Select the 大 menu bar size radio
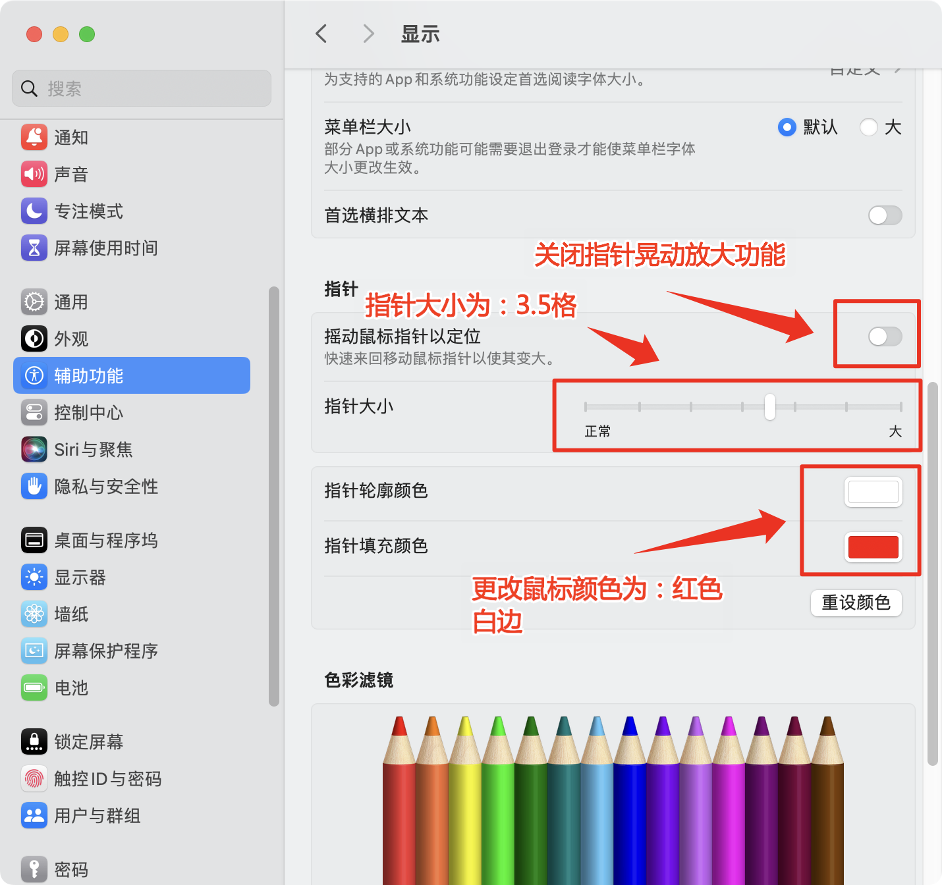The width and height of the screenshot is (942, 885). coord(869,127)
